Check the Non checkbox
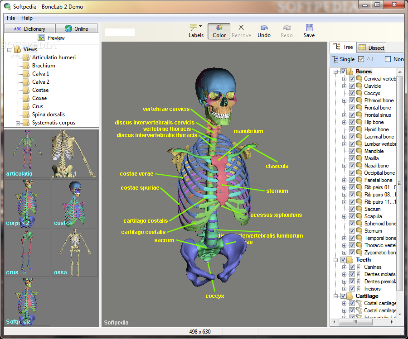Screen dimensions: 408x339 [x=388, y=59]
